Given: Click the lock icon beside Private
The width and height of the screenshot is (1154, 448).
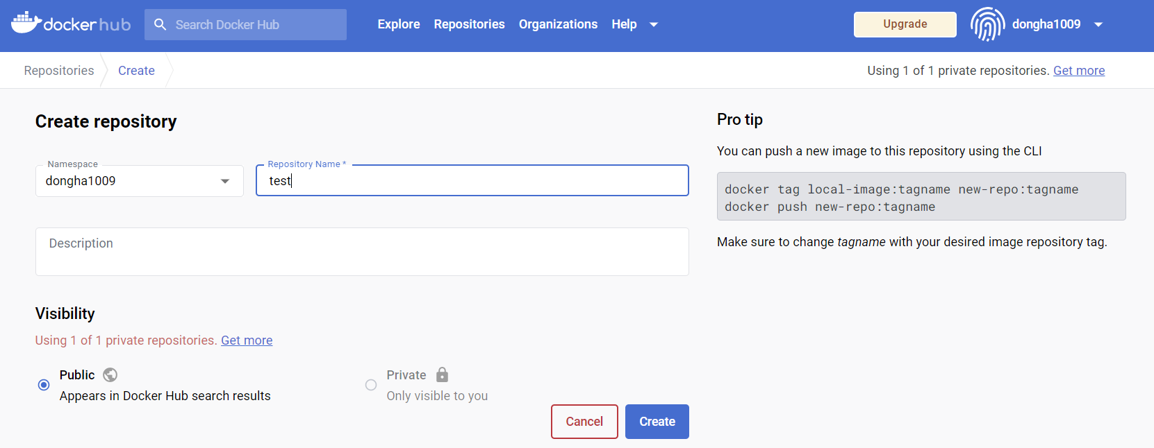Looking at the screenshot, I should (x=442, y=374).
